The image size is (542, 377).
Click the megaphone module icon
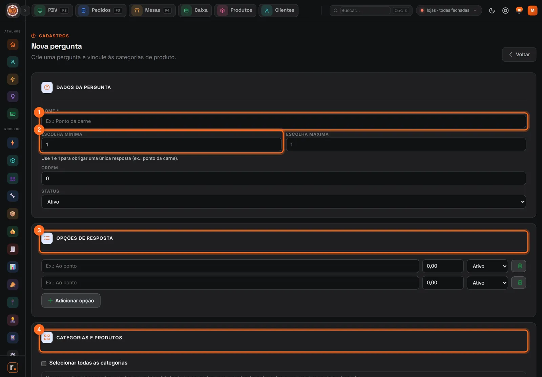click(13, 284)
